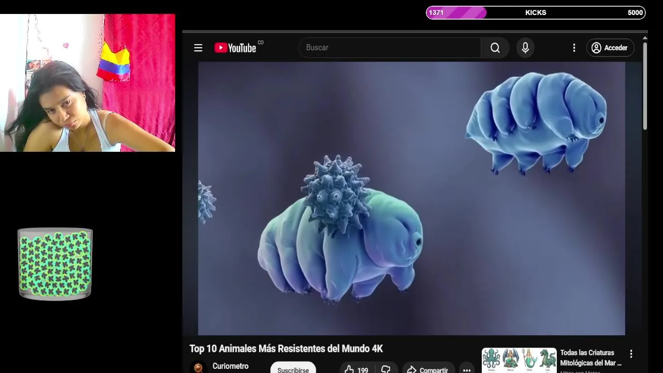The height and width of the screenshot is (373, 663).
Task: Click the Acceder sign-in button
Action: click(x=610, y=48)
